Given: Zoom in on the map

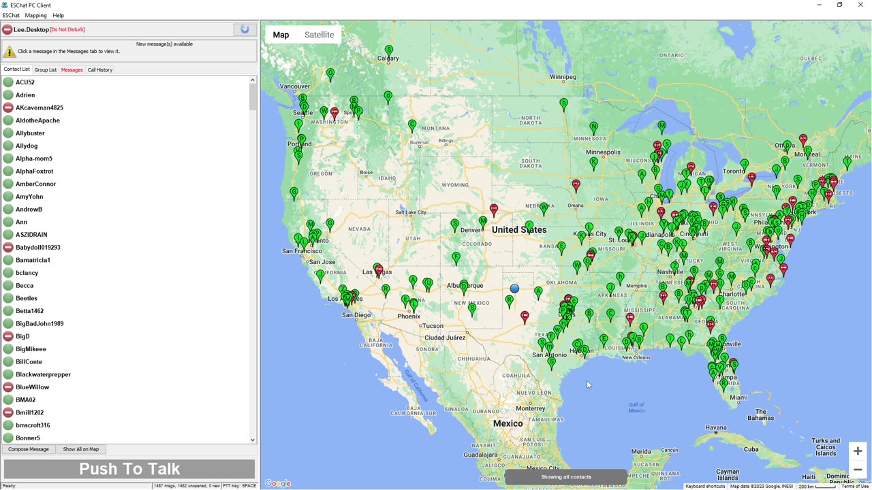Looking at the screenshot, I should pos(858,451).
